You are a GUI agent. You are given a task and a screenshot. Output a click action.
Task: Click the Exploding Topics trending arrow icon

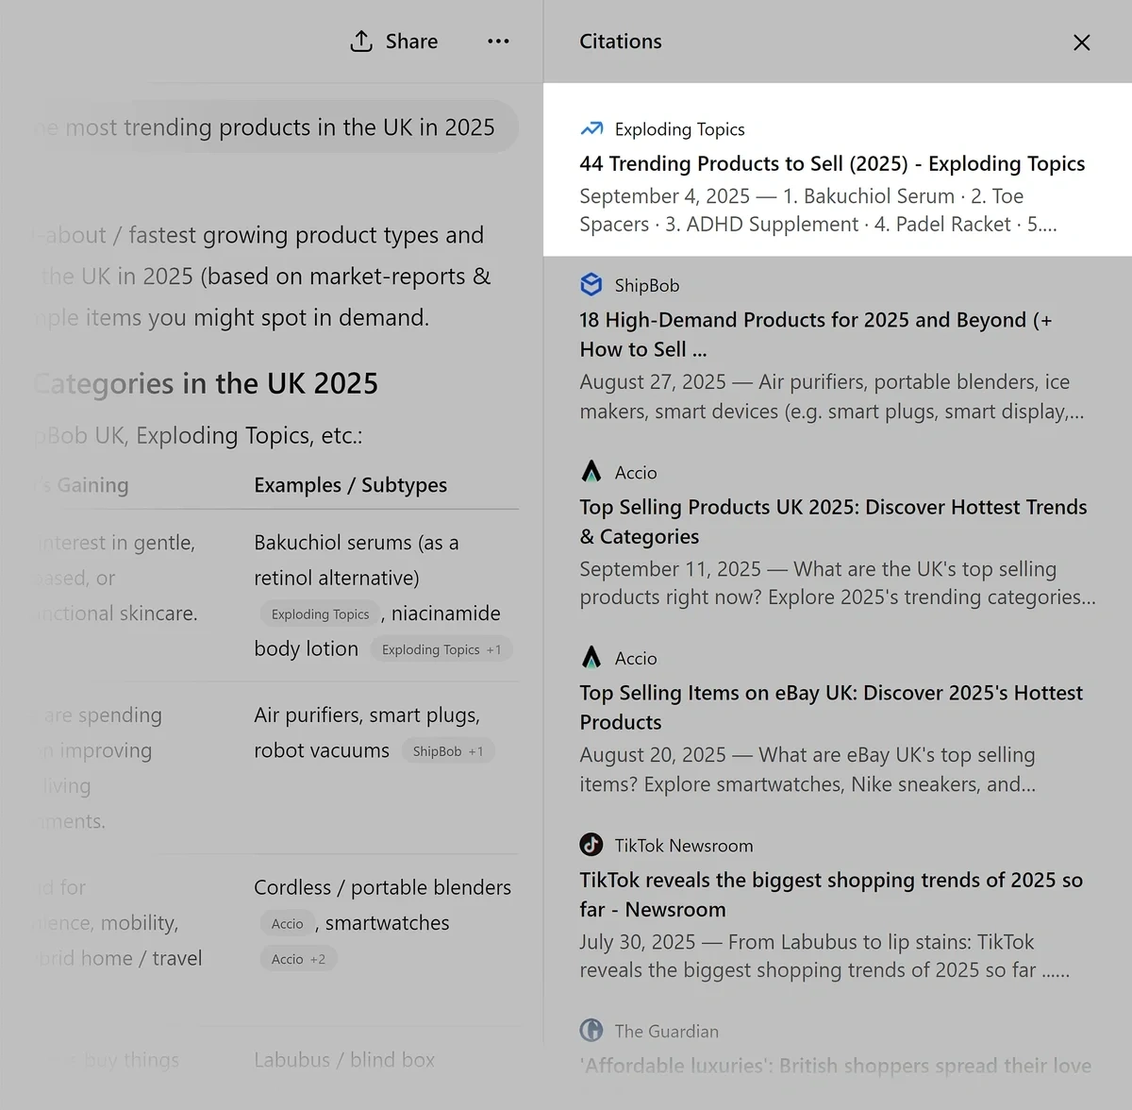pyautogui.click(x=591, y=128)
